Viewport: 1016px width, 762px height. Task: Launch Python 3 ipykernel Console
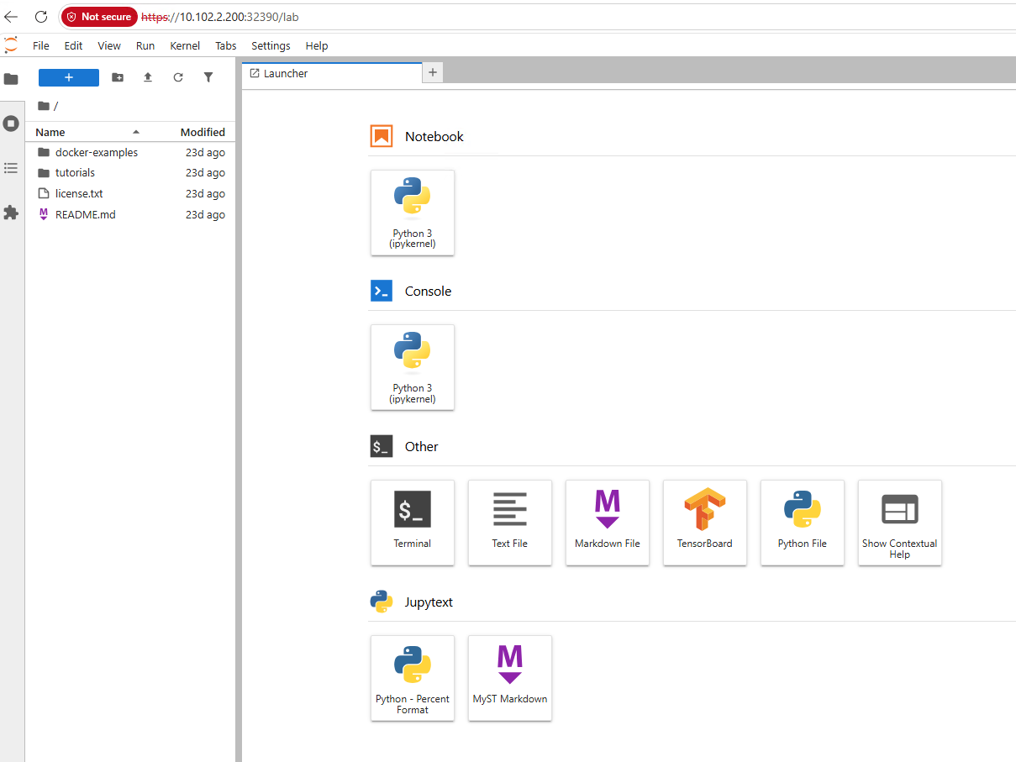[413, 367]
